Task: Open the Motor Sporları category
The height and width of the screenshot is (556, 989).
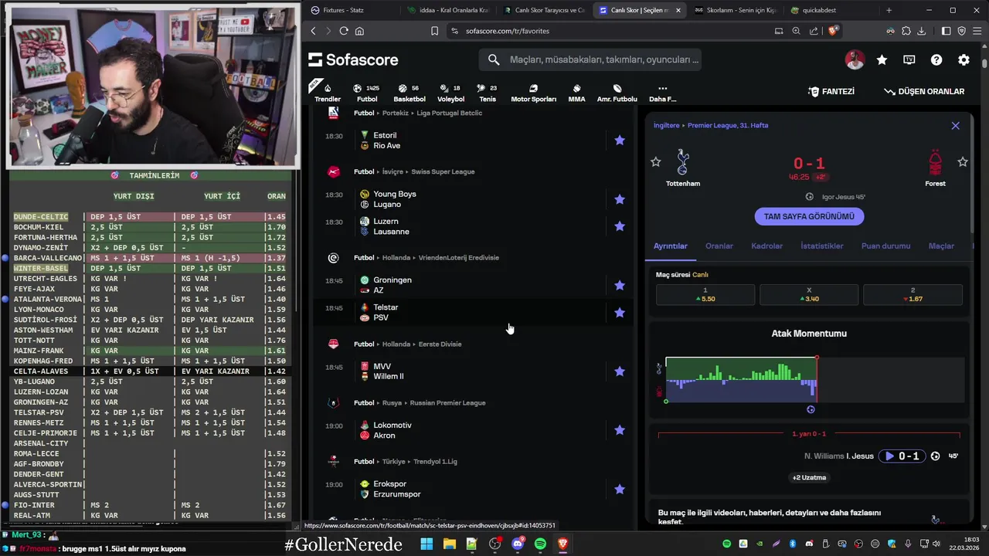Action: tap(533, 93)
